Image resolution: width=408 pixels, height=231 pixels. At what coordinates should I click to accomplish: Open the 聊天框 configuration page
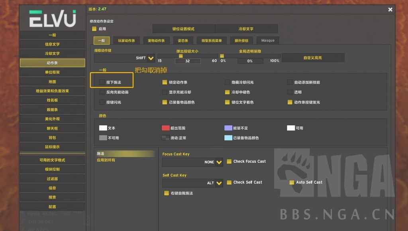pos(52,128)
